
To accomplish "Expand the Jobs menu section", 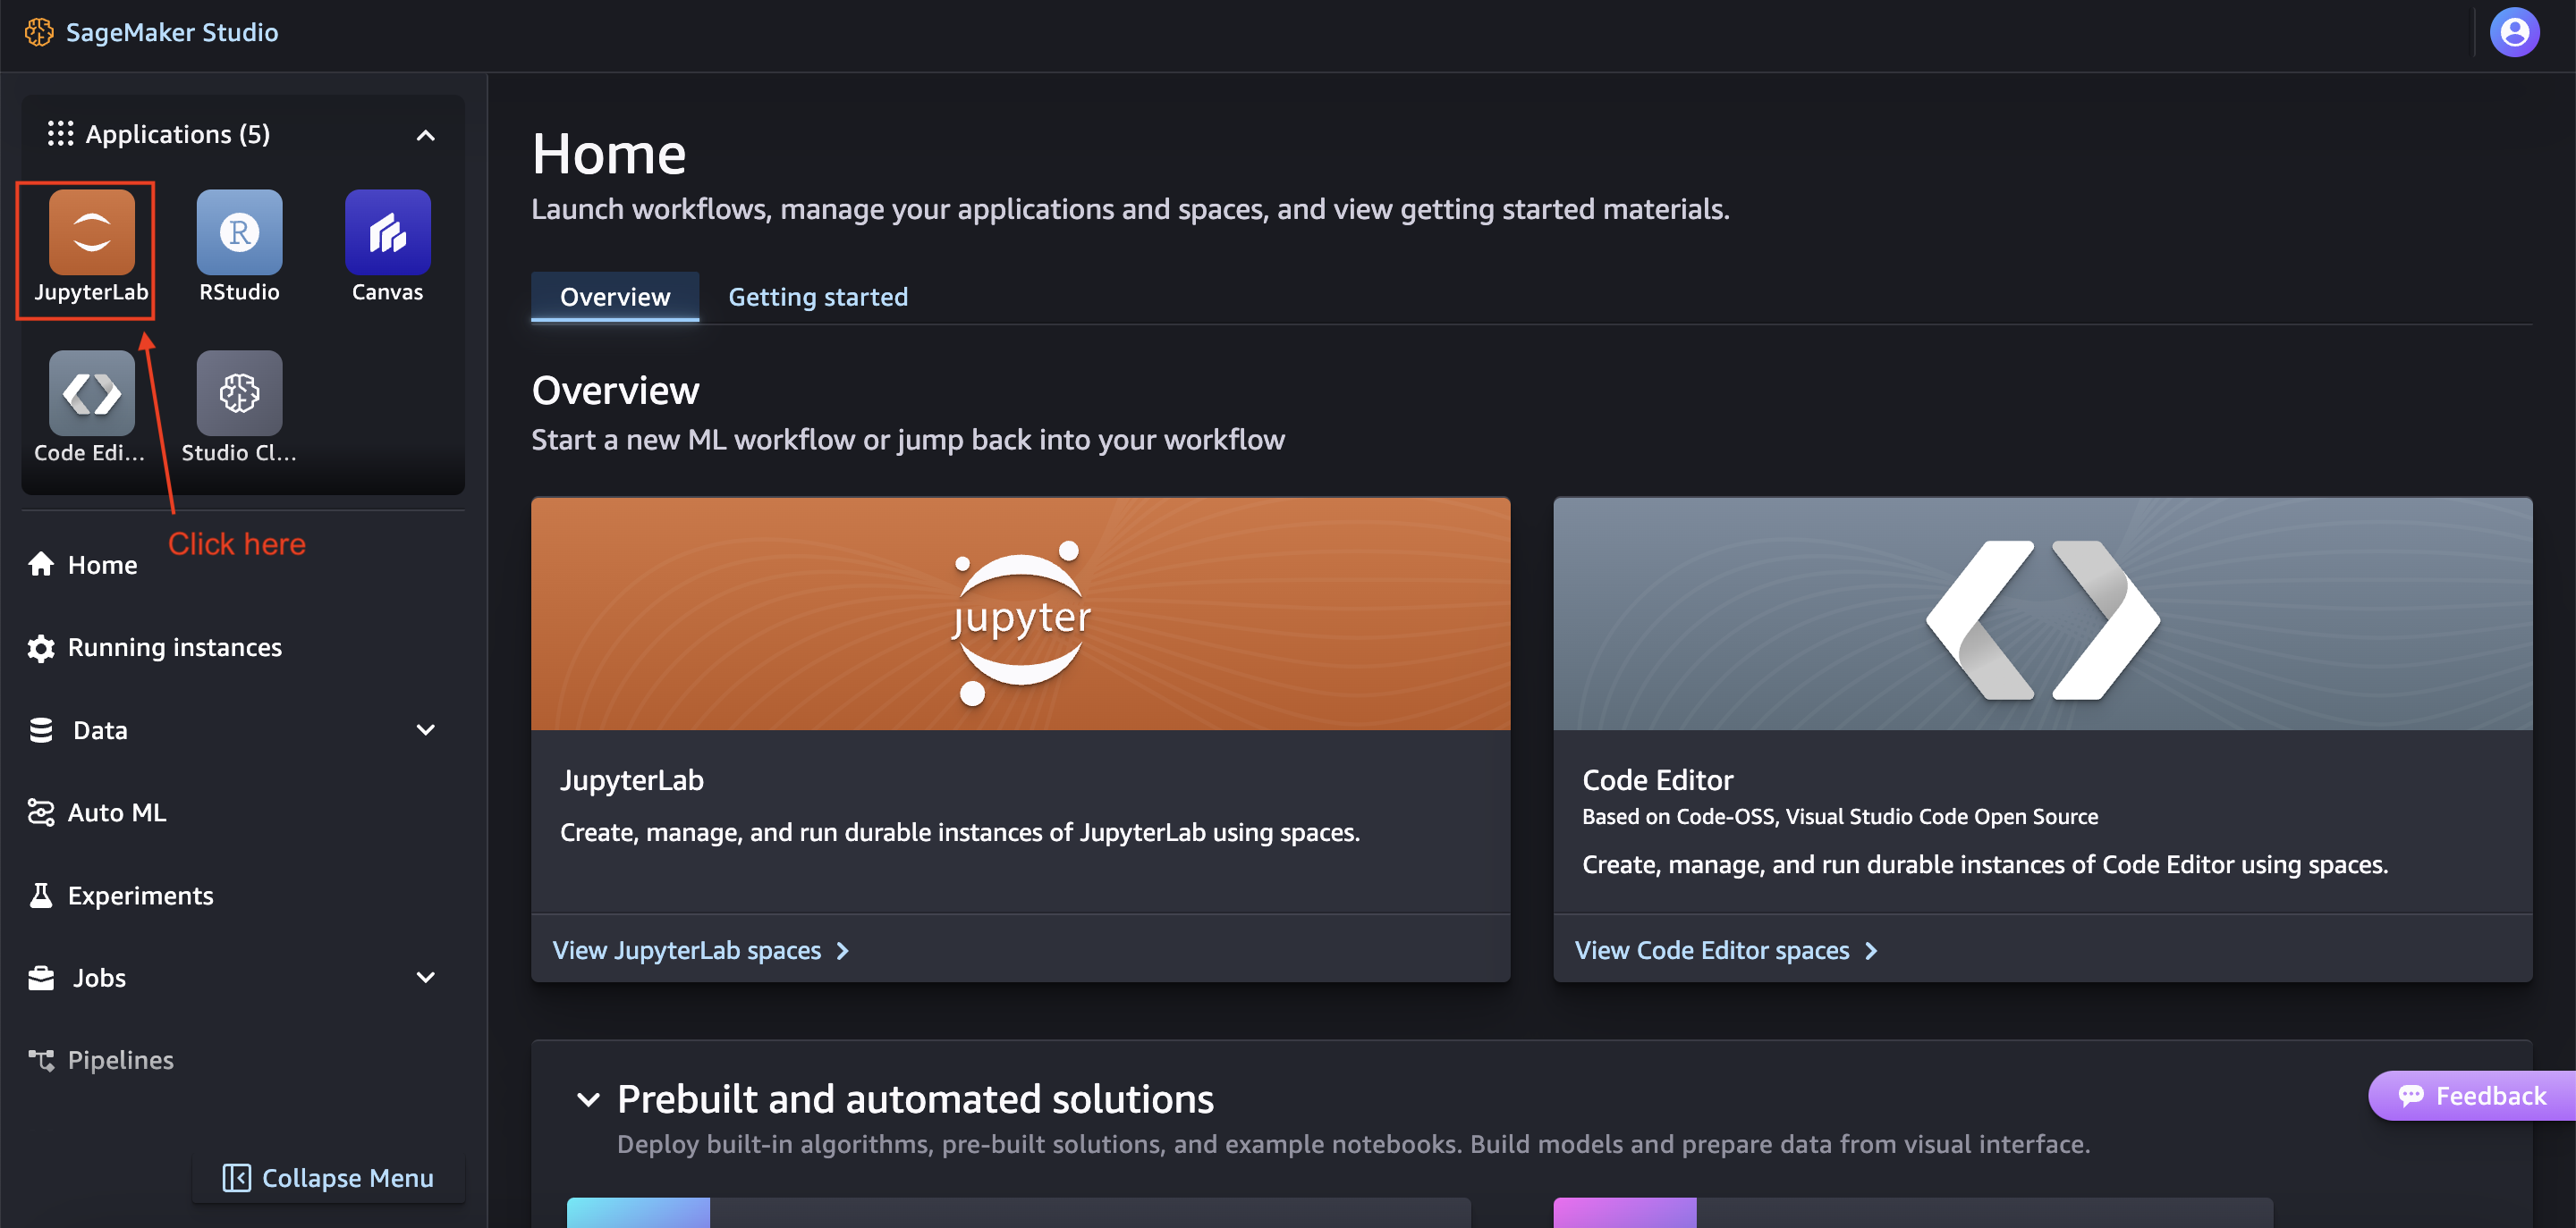I will pyautogui.click(x=425, y=977).
